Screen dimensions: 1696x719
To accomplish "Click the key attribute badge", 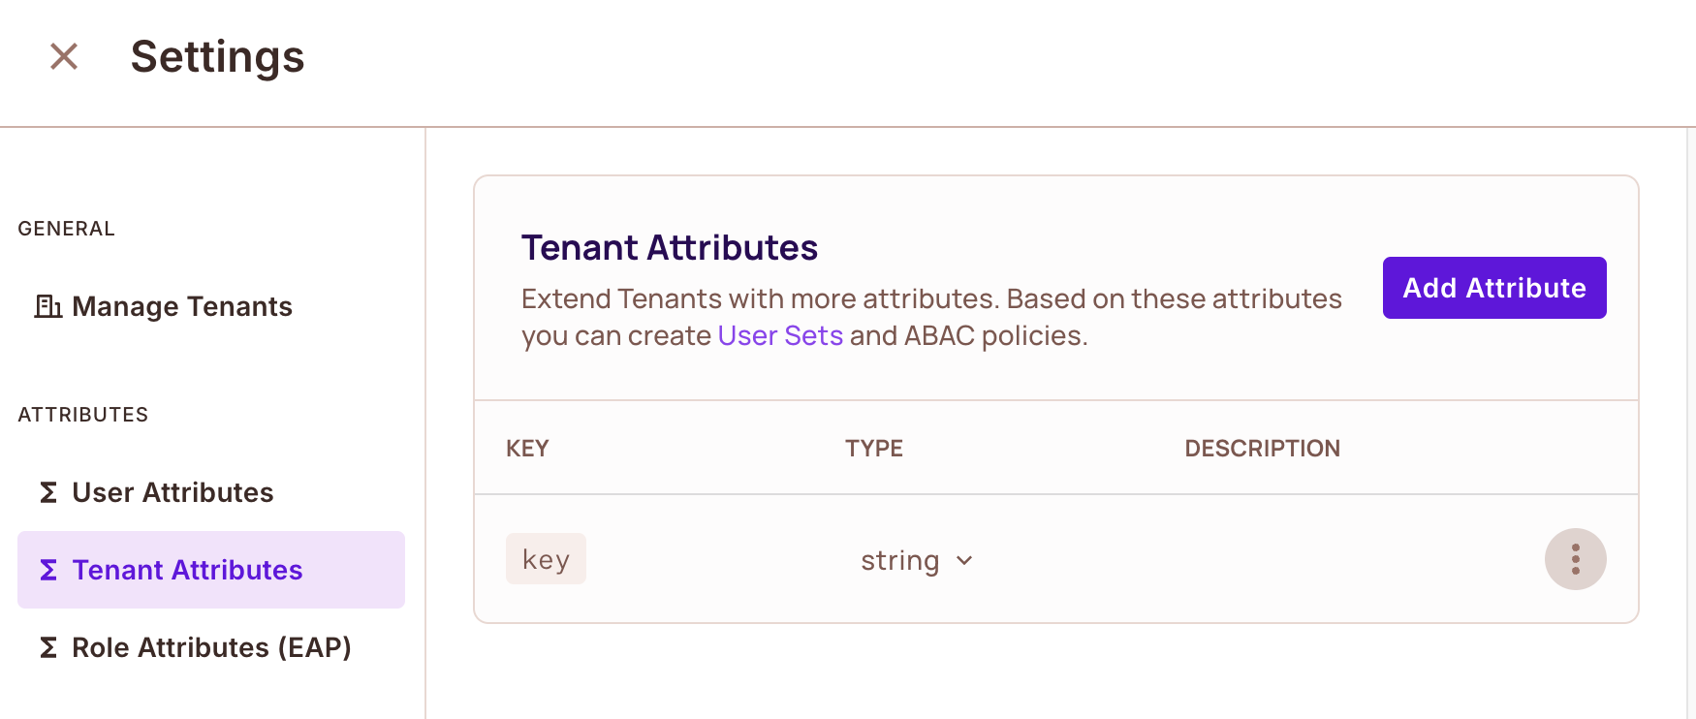I will click(546, 558).
